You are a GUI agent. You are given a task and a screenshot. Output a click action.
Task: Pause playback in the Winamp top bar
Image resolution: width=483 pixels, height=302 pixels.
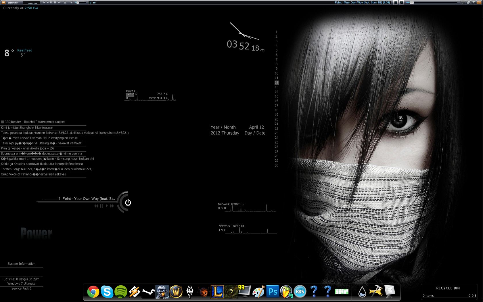pyautogui.click(x=51, y=3)
